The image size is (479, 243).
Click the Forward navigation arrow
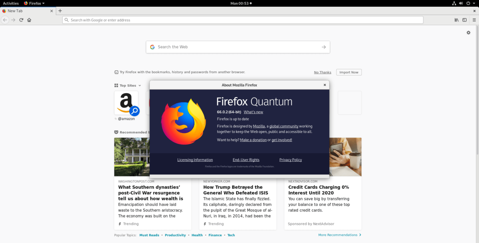(x=13, y=20)
